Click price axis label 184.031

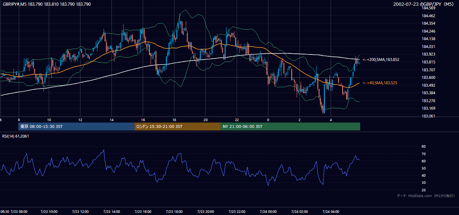[428, 47]
